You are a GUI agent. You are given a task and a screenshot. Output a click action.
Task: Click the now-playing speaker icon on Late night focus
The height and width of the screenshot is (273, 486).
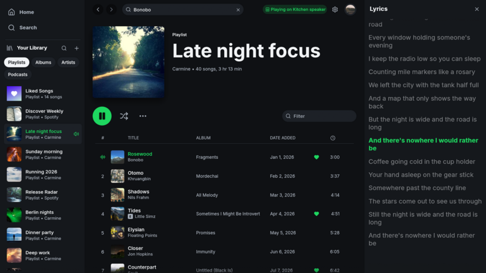(x=77, y=134)
